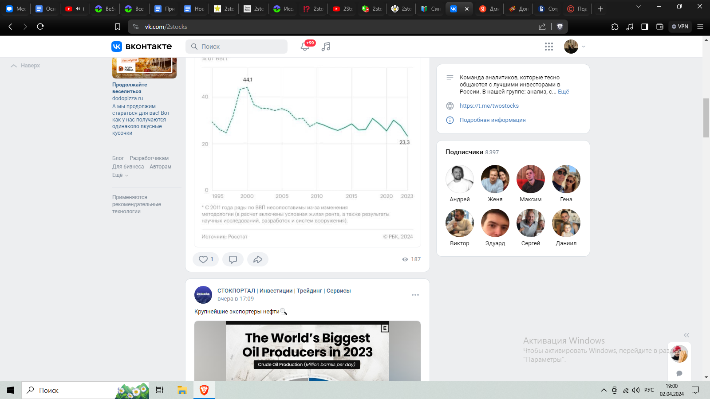The width and height of the screenshot is (710, 399).
Task: Open the Brave browser taskbar icon
Action: (x=204, y=390)
